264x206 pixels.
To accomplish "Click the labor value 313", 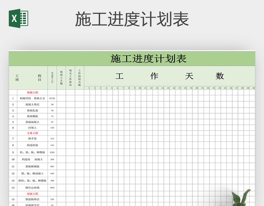I will [x=52, y=138].
